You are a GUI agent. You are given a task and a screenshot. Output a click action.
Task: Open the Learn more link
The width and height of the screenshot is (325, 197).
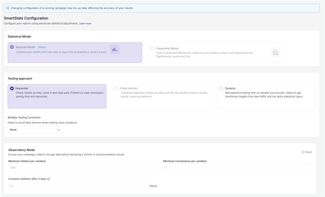pos(85,24)
